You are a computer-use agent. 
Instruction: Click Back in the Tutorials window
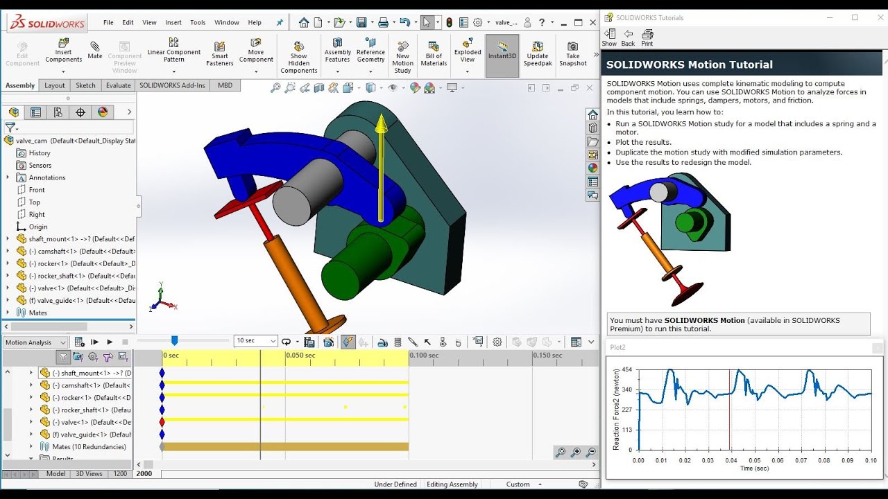(628, 37)
